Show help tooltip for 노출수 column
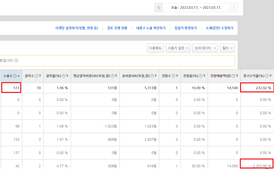The image size is (274, 169). [15, 76]
